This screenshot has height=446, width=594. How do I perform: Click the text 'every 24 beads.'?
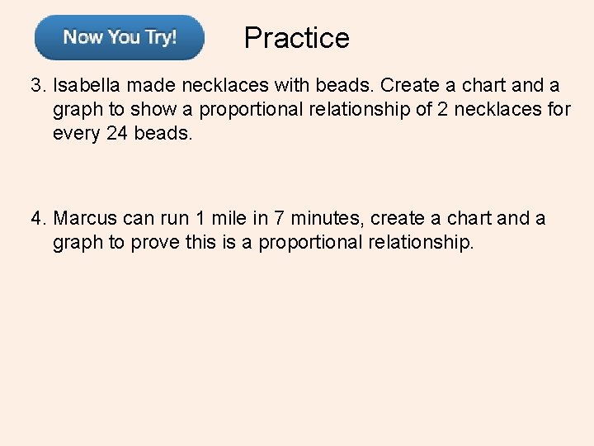(123, 134)
